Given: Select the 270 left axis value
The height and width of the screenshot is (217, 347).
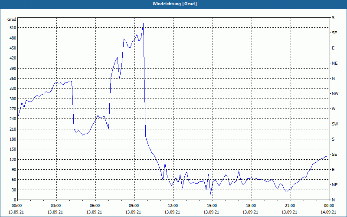Looking at the screenshot, I should click(12, 109).
